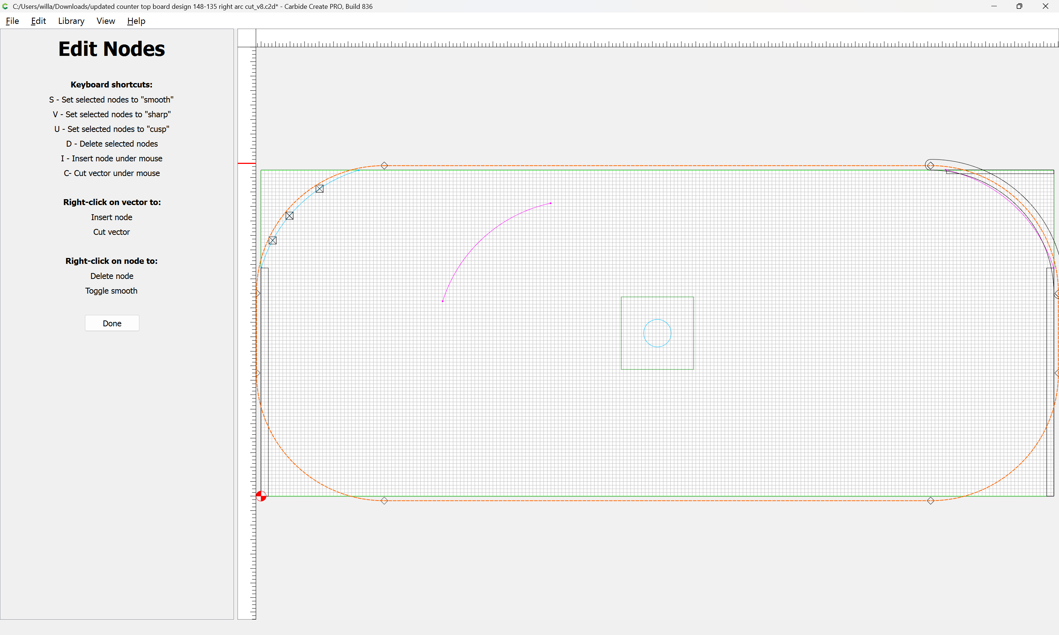Click the red origin marker at the bottom-left corner
The height and width of the screenshot is (635, 1059).
pos(261,496)
